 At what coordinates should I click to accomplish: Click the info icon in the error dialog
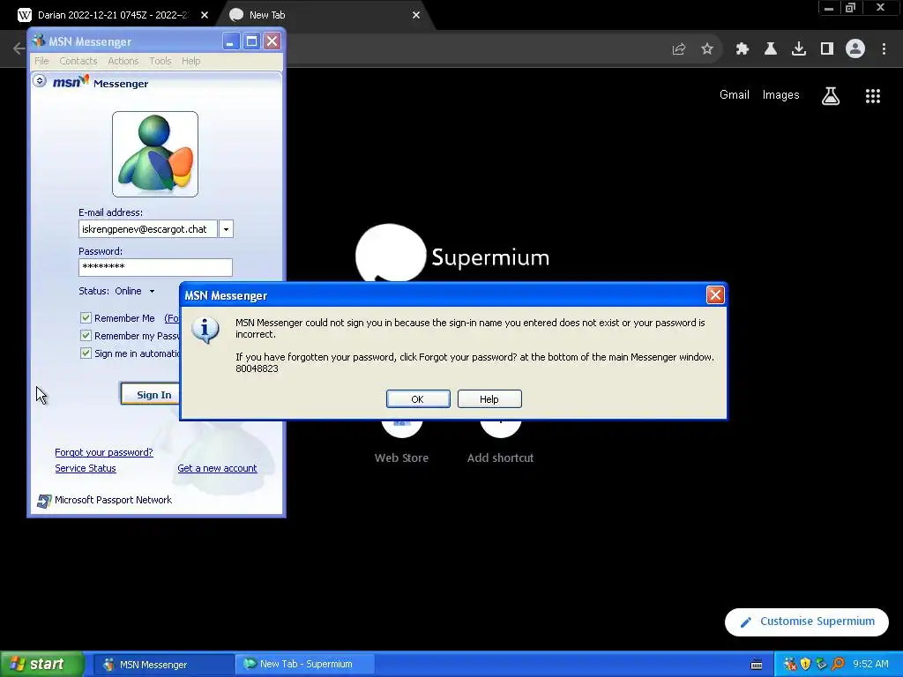pos(205,331)
